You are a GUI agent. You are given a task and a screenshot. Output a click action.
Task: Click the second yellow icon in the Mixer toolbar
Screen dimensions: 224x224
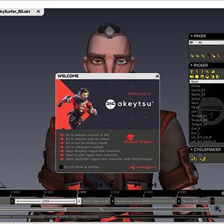(198, 56)
